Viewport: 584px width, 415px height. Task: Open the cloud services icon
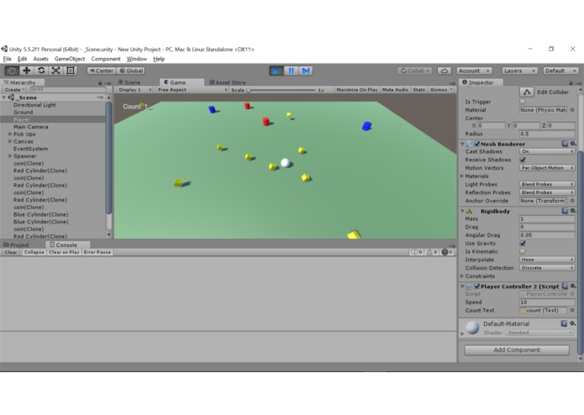coord(444,71)
